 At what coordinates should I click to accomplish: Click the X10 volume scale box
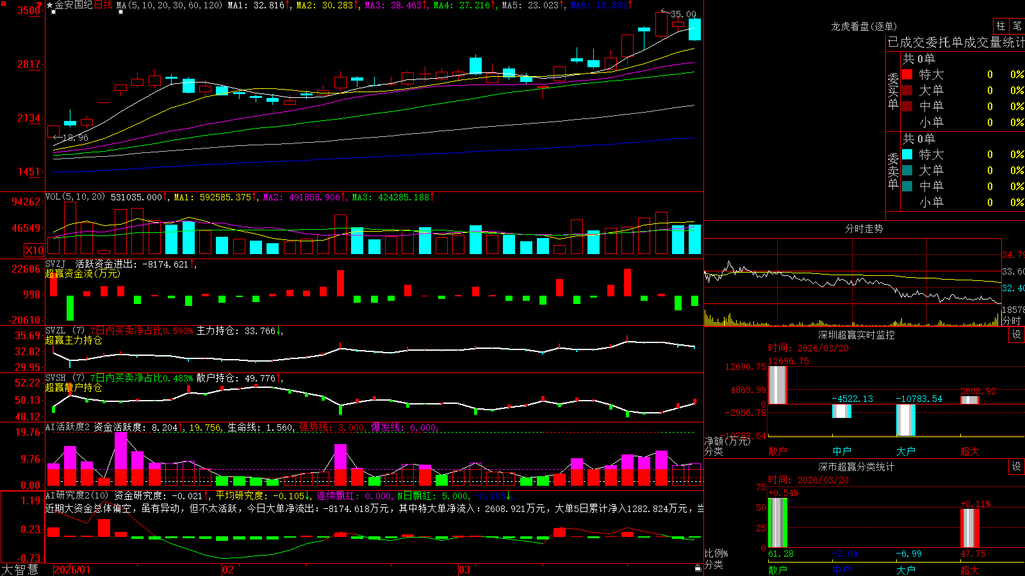(x=34, y=250)
